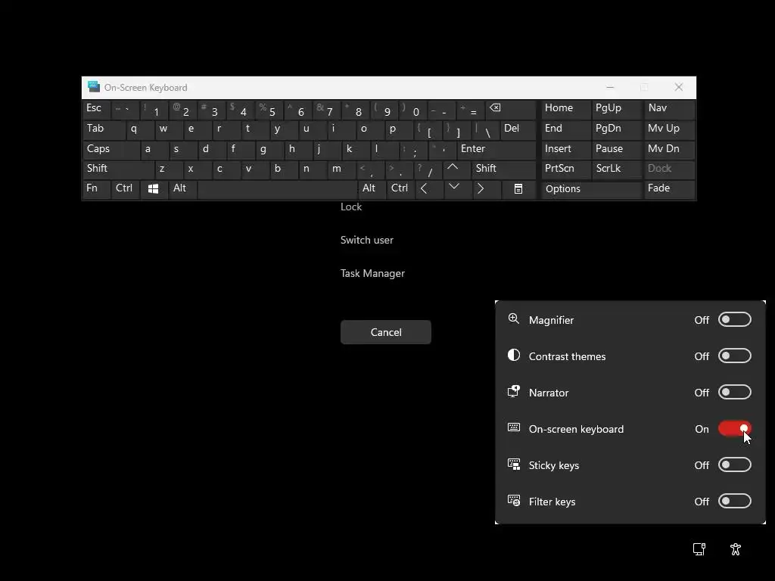Tap the Pause key

(x=616, y=150)
